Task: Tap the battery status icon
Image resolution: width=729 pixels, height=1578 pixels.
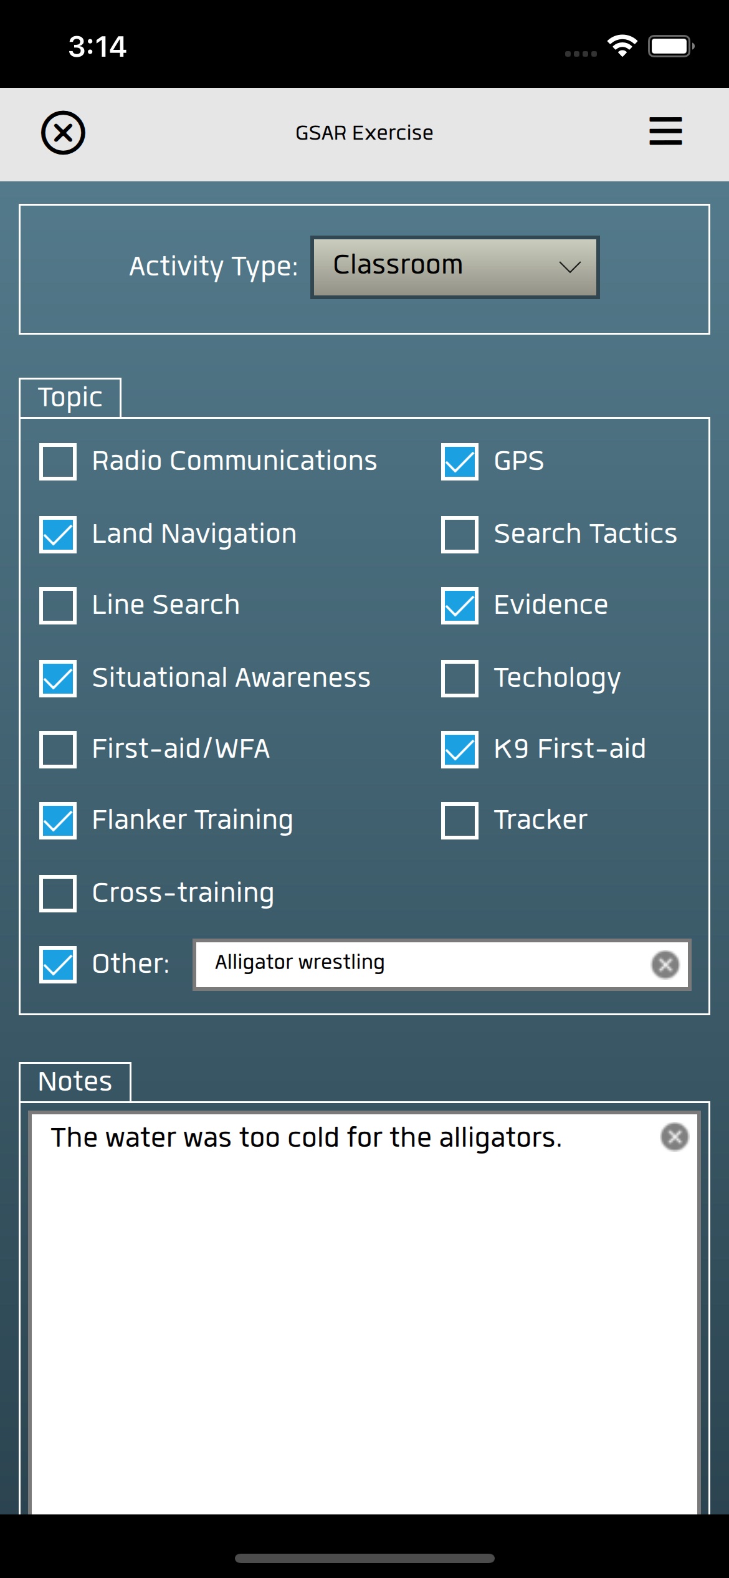Action: [670, 46]
